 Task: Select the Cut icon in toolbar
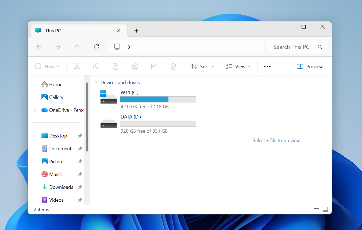point(77,66)
